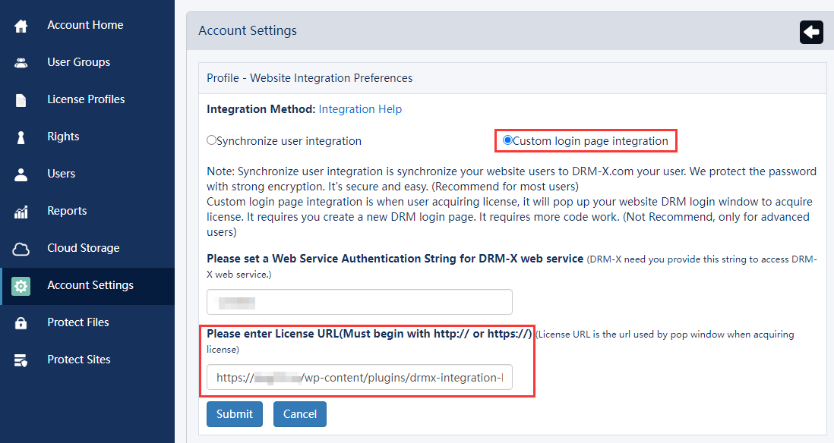Click the back arrow at top right
The width and height of the screenshot is (834, 443).
[x=810, y=32]
